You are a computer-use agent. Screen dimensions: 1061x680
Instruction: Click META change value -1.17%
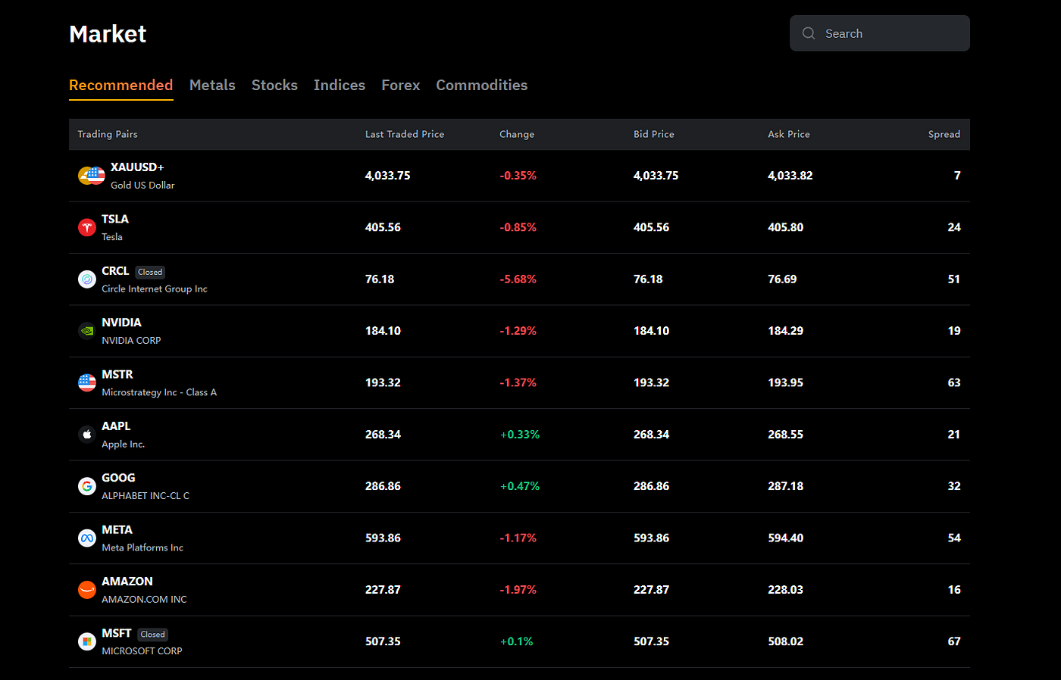[x=518, y=538]
